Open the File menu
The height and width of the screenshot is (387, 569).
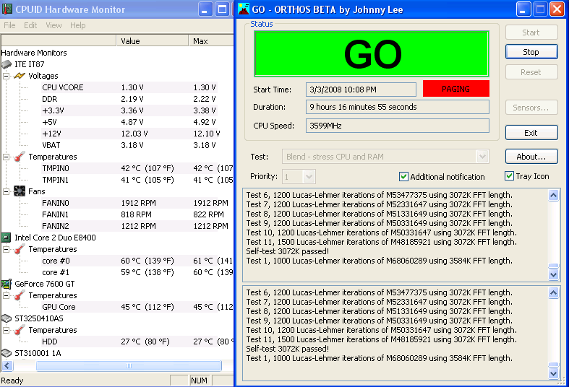[9, 25]
